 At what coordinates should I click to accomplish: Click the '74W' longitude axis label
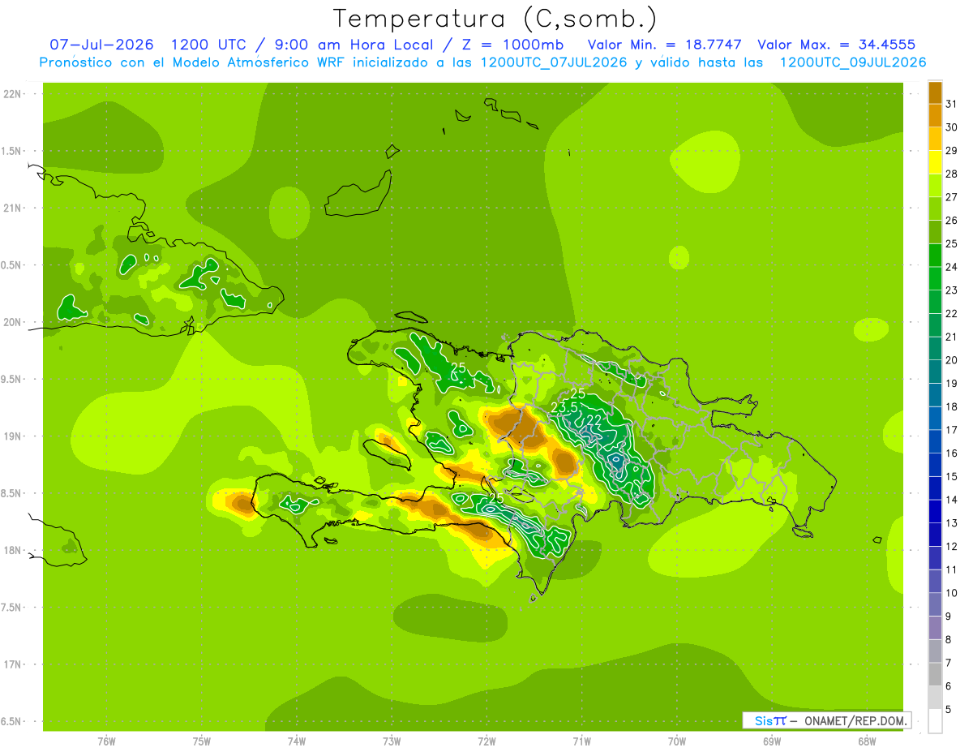point(297,741)
